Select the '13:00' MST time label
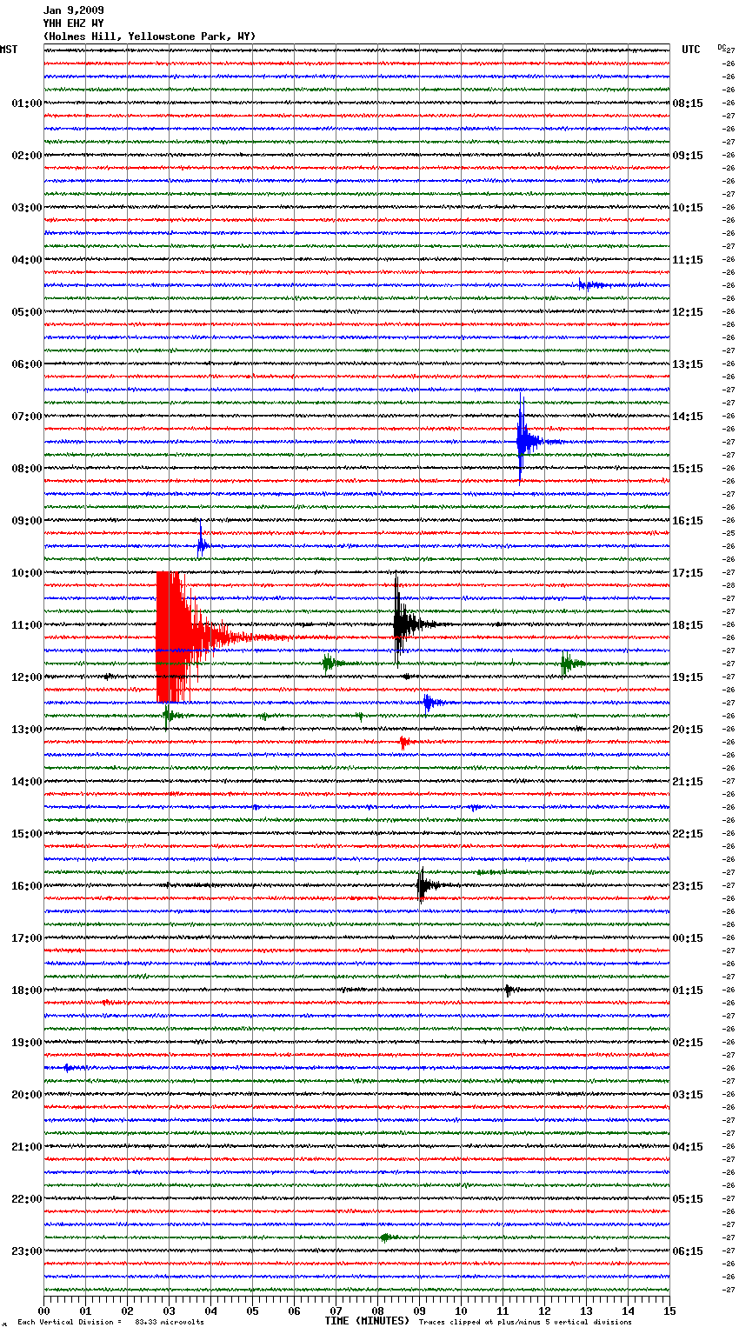 pyautogui.click(x=26, y=730)
